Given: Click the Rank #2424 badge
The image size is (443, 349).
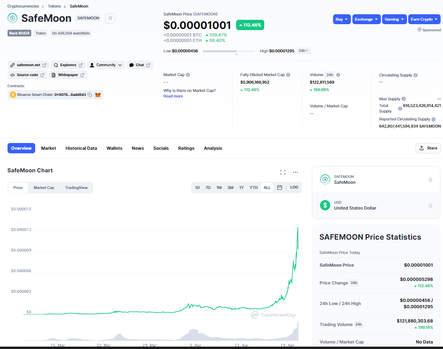Looking at the screenshot, I should [19, 33].
